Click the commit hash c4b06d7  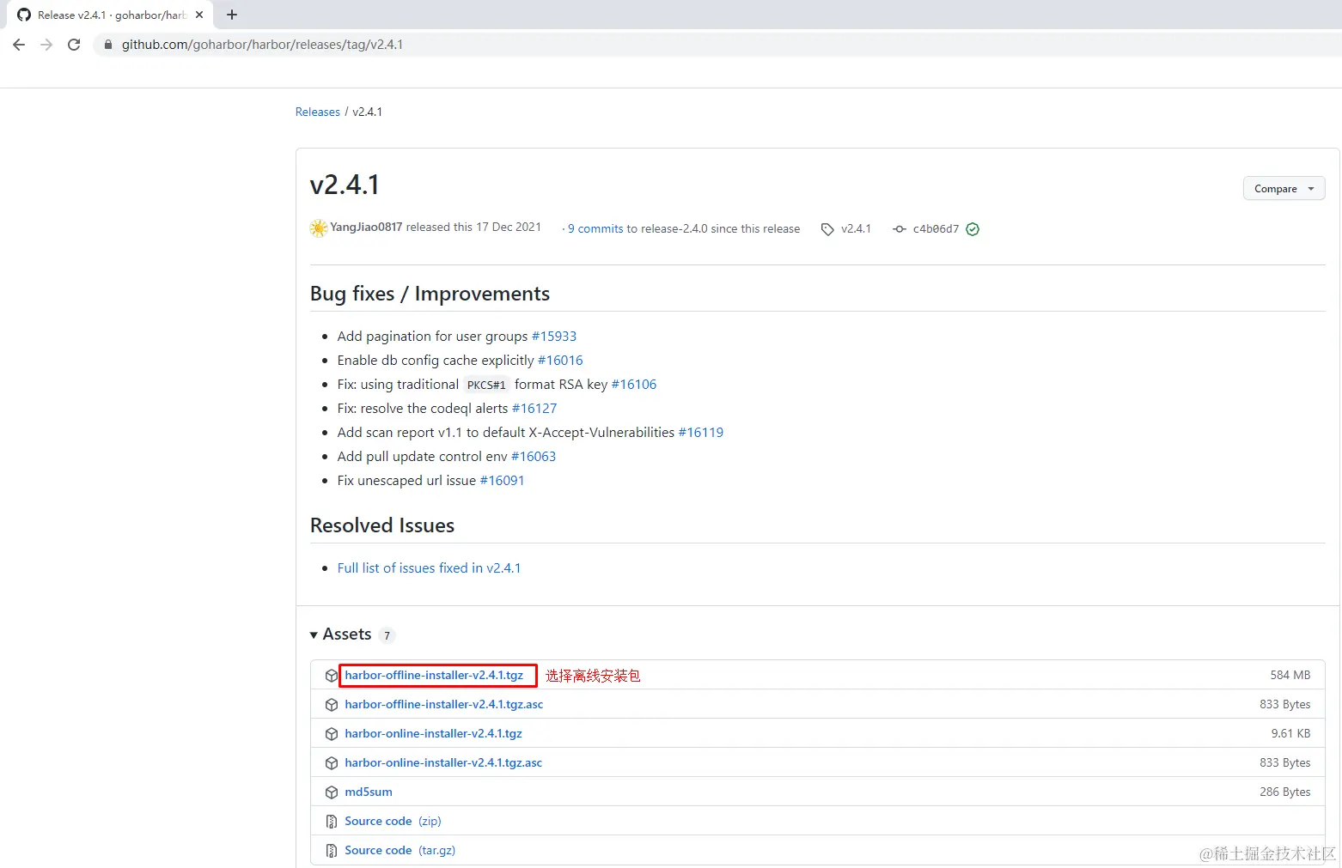pyautogui.click(x=936, y=229)
